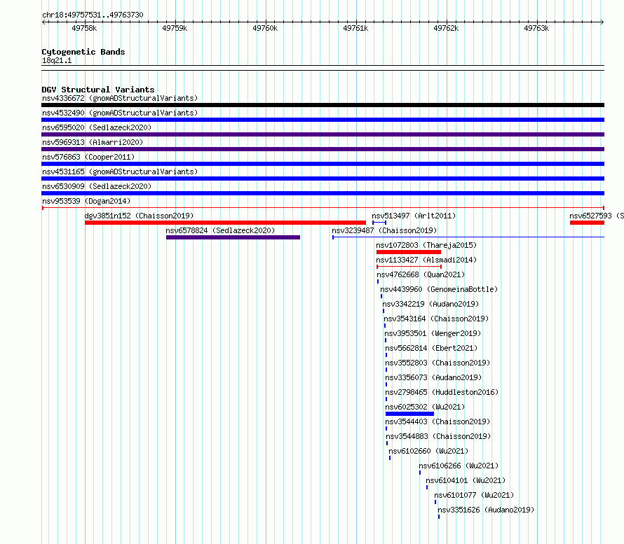Open the nsv5969313 Almarri2020 variant label
The image size is (624, 544).
pyautogui.click(x=93, y=142)
